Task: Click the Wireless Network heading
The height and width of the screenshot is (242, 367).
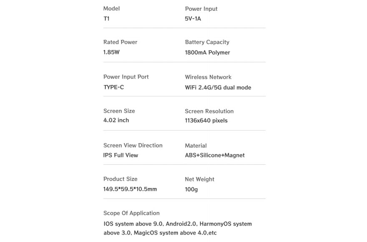Action: (208, 77)
